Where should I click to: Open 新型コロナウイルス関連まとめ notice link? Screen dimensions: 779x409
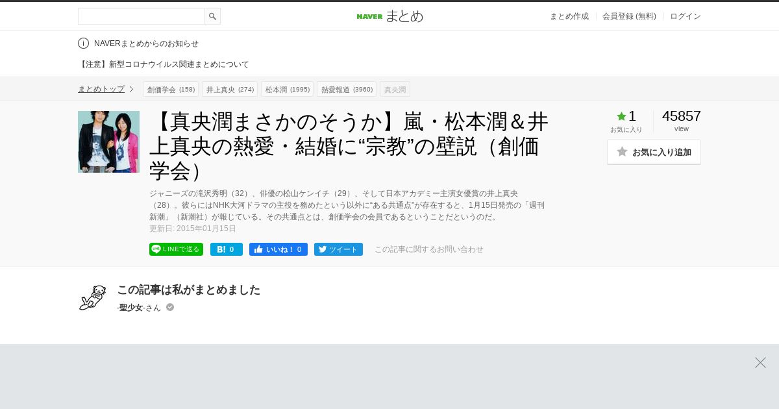164,64
